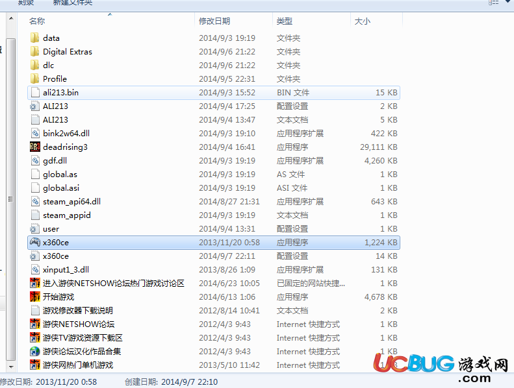The height and width of the screenshot is (388, 514).
Task: Click the 游侠TV游戏资源下载区 shortcut icon
Action: (34, 338)
